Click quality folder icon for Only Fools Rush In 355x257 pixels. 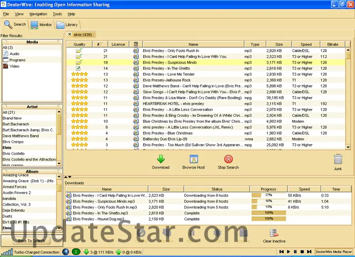79,50
